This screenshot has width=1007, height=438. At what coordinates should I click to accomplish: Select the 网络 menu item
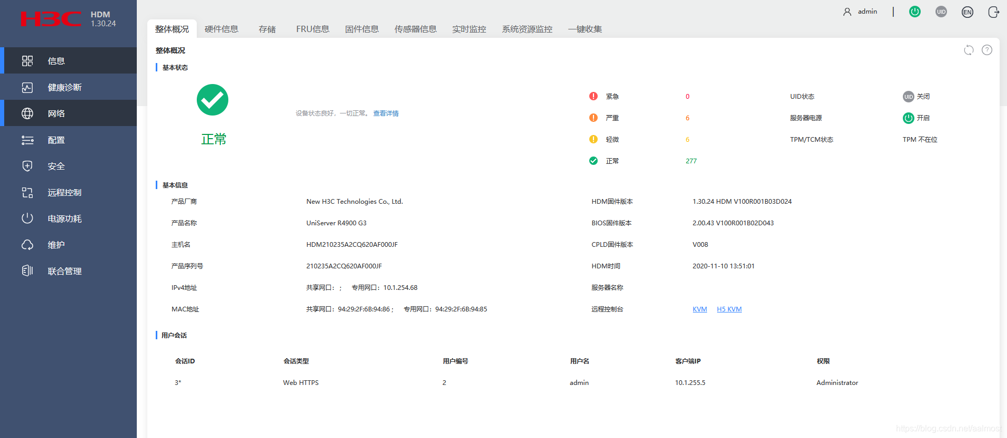(68, 113)
